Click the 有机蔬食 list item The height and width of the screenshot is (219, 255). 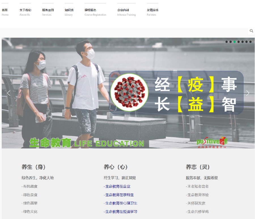click(30, 186)
